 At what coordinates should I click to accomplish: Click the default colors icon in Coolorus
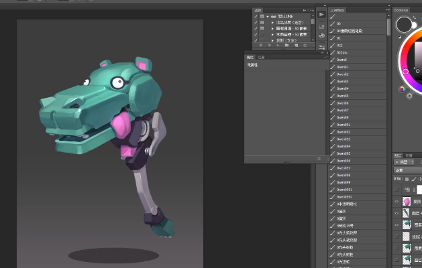pyautogui.click(x=399, y=37)
